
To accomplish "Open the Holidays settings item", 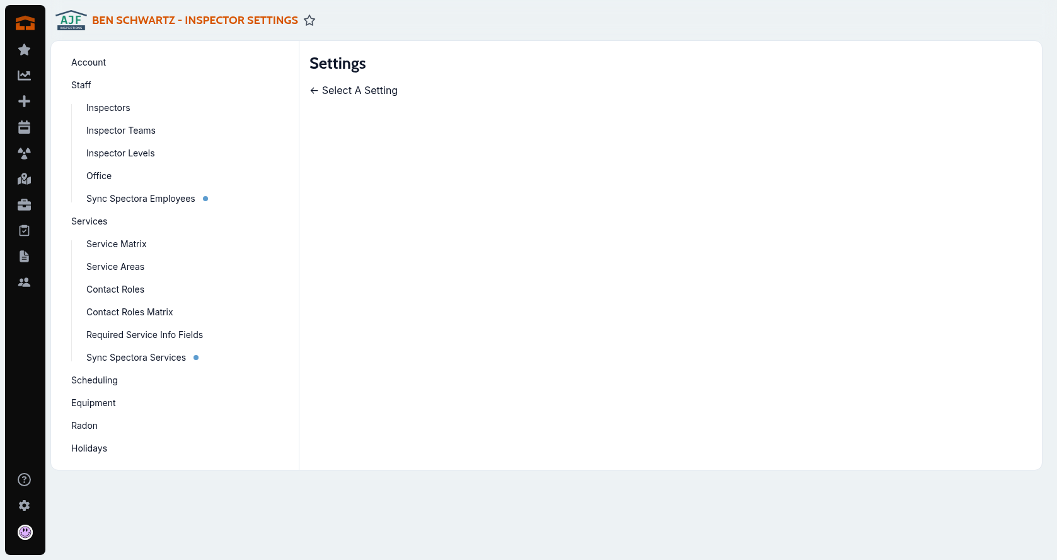I will pos(89,448).
